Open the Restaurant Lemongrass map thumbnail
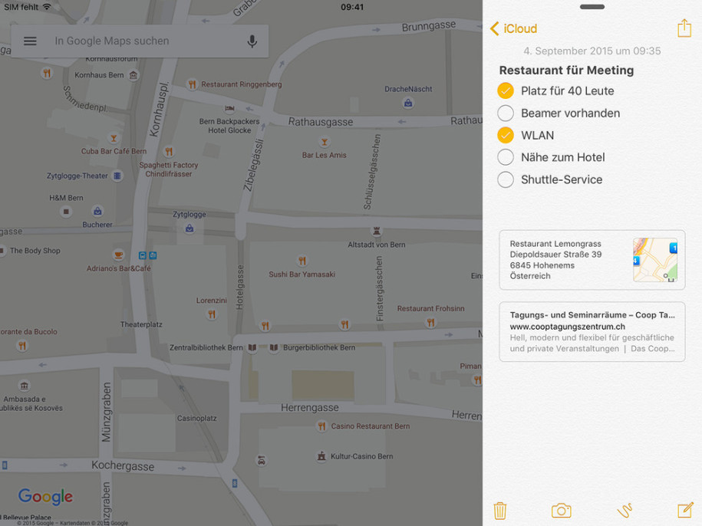702x526 pixels. 655,260
